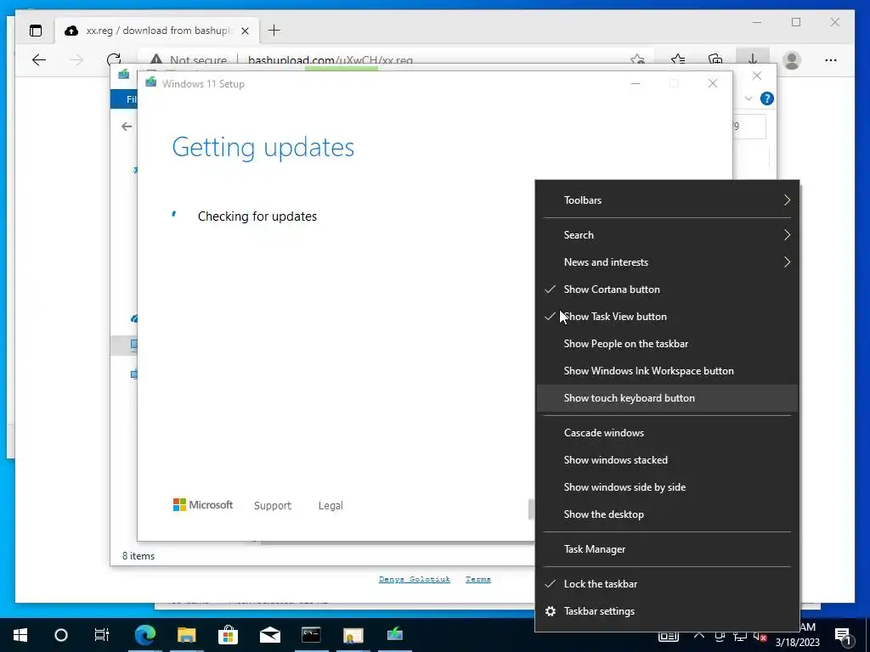Click the network tray icon

click(x=740, y=637)
